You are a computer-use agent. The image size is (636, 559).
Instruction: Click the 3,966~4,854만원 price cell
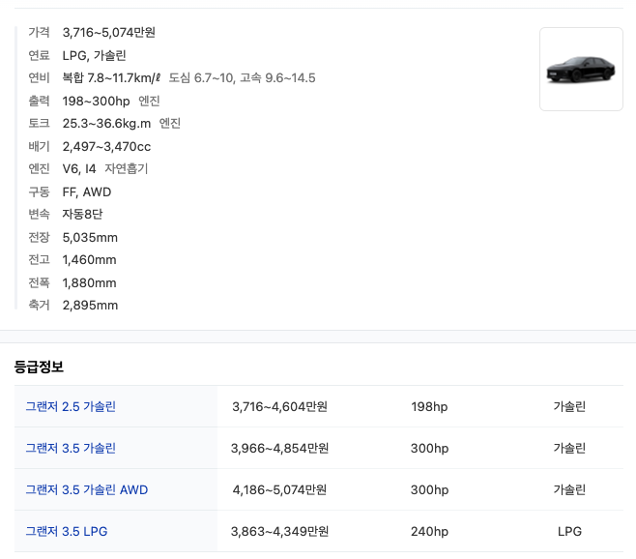click(280, 448)
